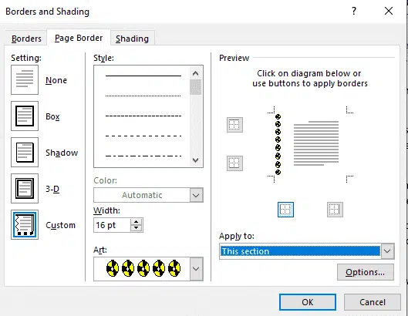Image resolution: width=408 pixels, height=316 pixels.
Task: Select the None border setting icon
Action: point(25,80)
